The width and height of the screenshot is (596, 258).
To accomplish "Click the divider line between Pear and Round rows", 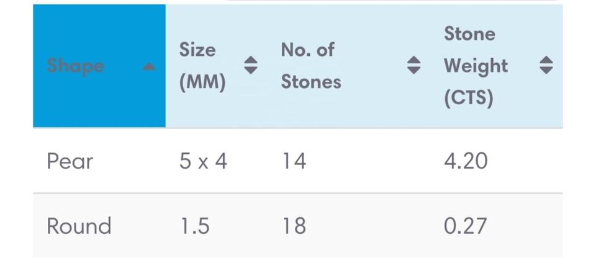I will click(298, 193).
